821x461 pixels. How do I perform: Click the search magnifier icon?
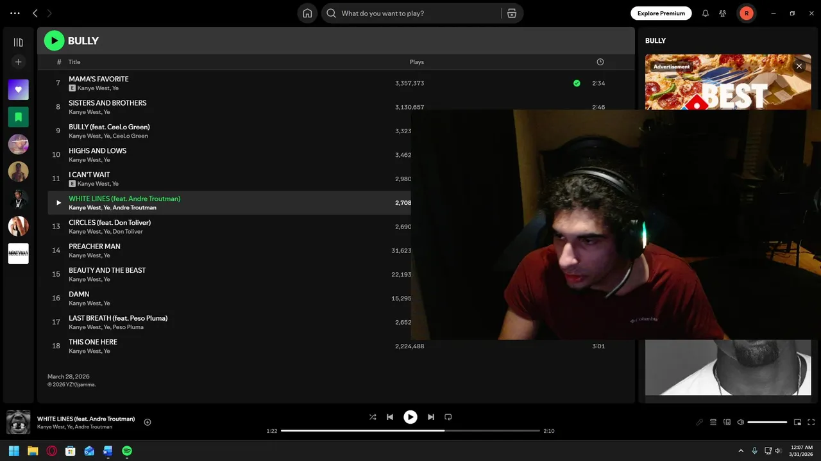pyautogui.click(x=332, y=13)
